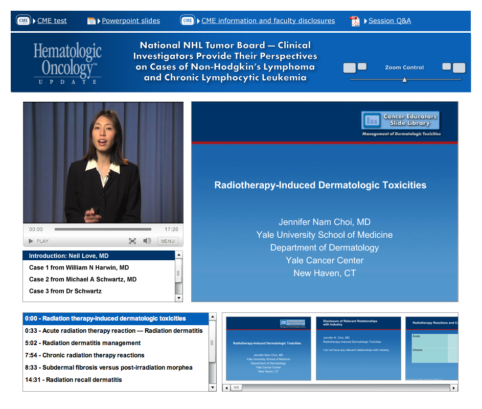Jump to 7:54 Chronic radiation therapy reactions
This screenshot has width=482, height=409.
(116, 355)
